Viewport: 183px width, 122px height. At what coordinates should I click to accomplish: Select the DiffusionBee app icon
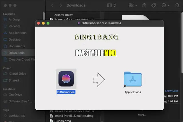click(x=66, y=79)
